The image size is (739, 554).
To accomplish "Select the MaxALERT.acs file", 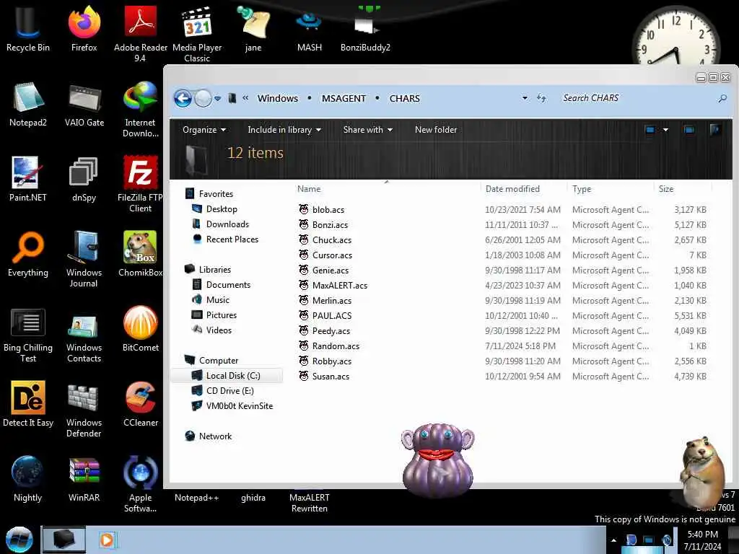I will (x=340, y=286).
